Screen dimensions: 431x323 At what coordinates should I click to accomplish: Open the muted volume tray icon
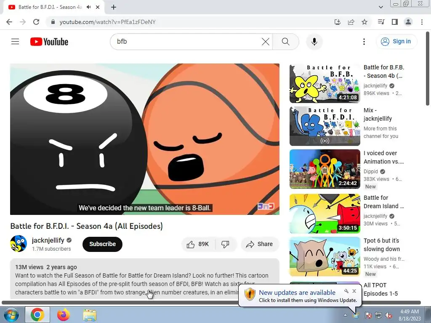388,315
